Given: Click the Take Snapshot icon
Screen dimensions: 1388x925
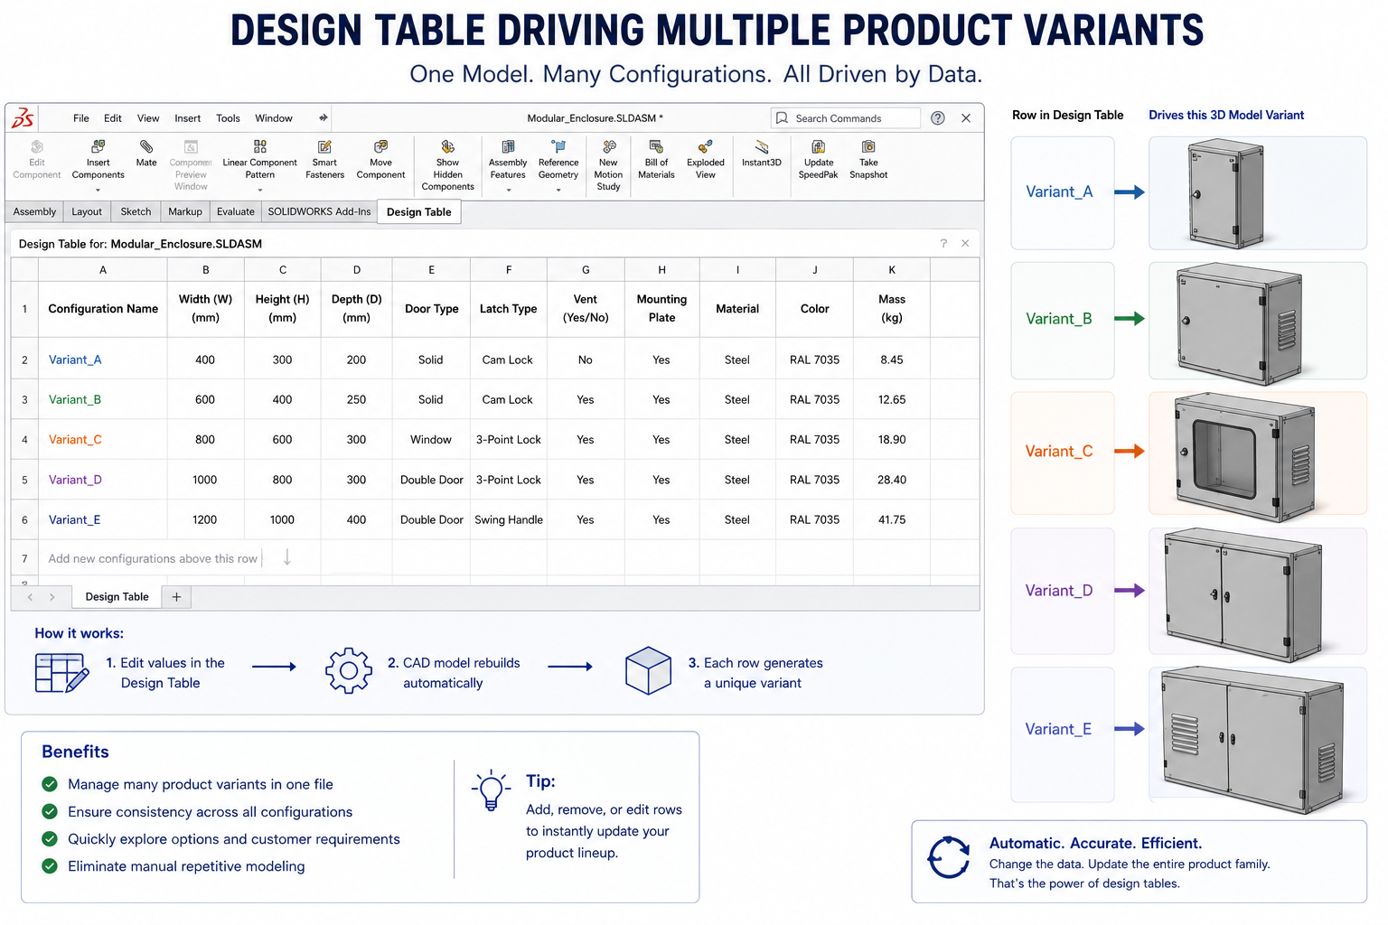Looking at the screenshot, I should pyautogui.click(x=868, y=146).
